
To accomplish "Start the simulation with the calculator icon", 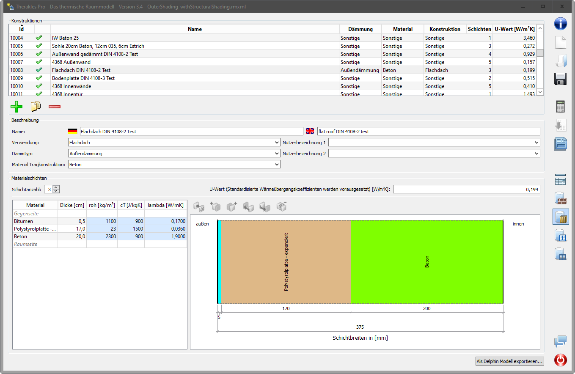I will [561, 107].
